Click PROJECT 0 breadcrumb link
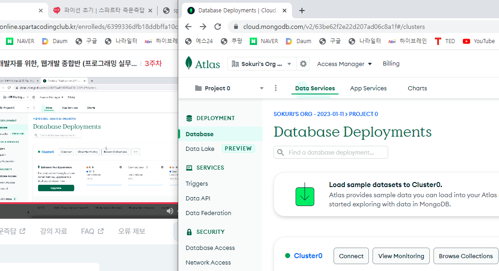This screenshot has width=499, height=271. (x=363, y=114)
